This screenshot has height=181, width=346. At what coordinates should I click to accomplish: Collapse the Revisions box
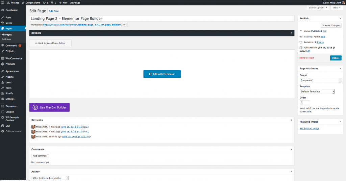point(291,120)
